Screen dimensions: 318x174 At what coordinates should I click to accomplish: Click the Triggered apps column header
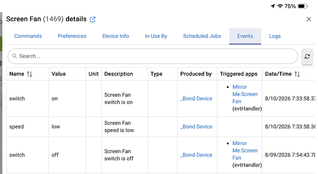click(239, 74)
